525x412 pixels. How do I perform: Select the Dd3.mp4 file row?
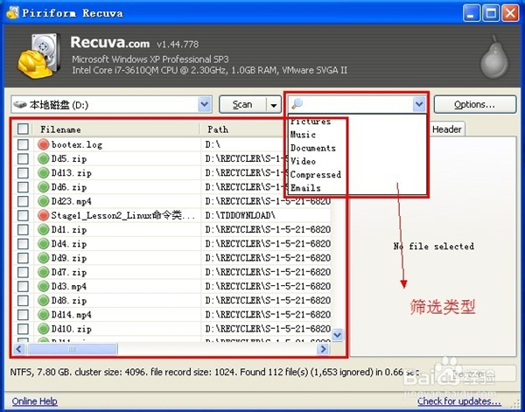(172, 286)
